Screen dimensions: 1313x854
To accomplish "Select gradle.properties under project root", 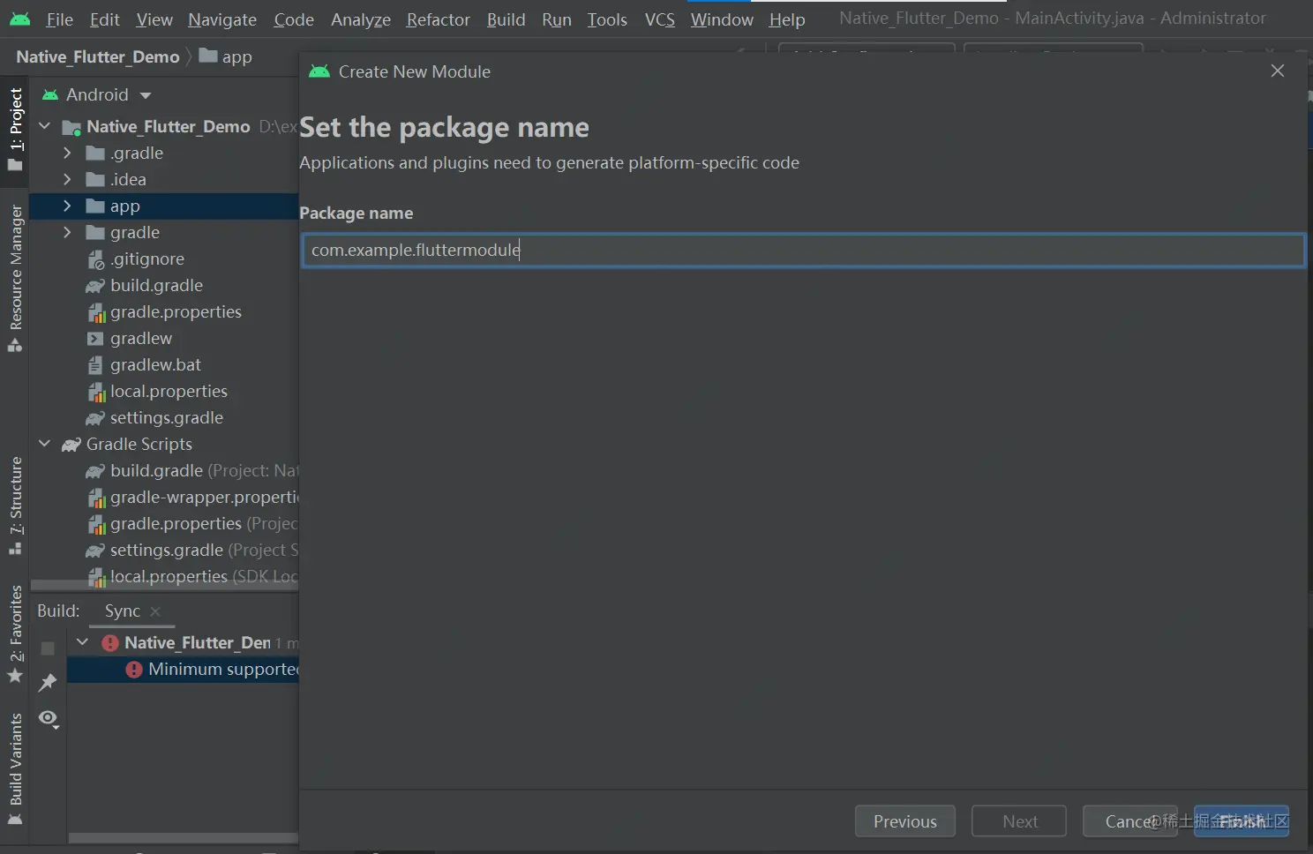I will [x=176, y=311].
